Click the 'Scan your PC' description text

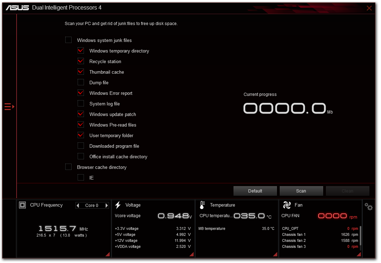121,24
